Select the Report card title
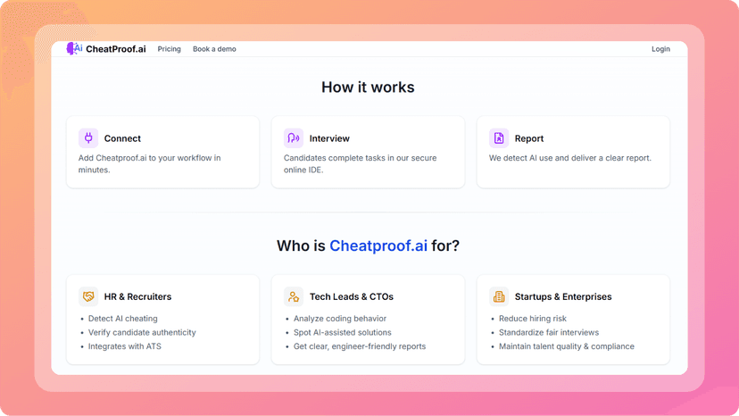This screenshot has height=416, width=739. [528, 138]
